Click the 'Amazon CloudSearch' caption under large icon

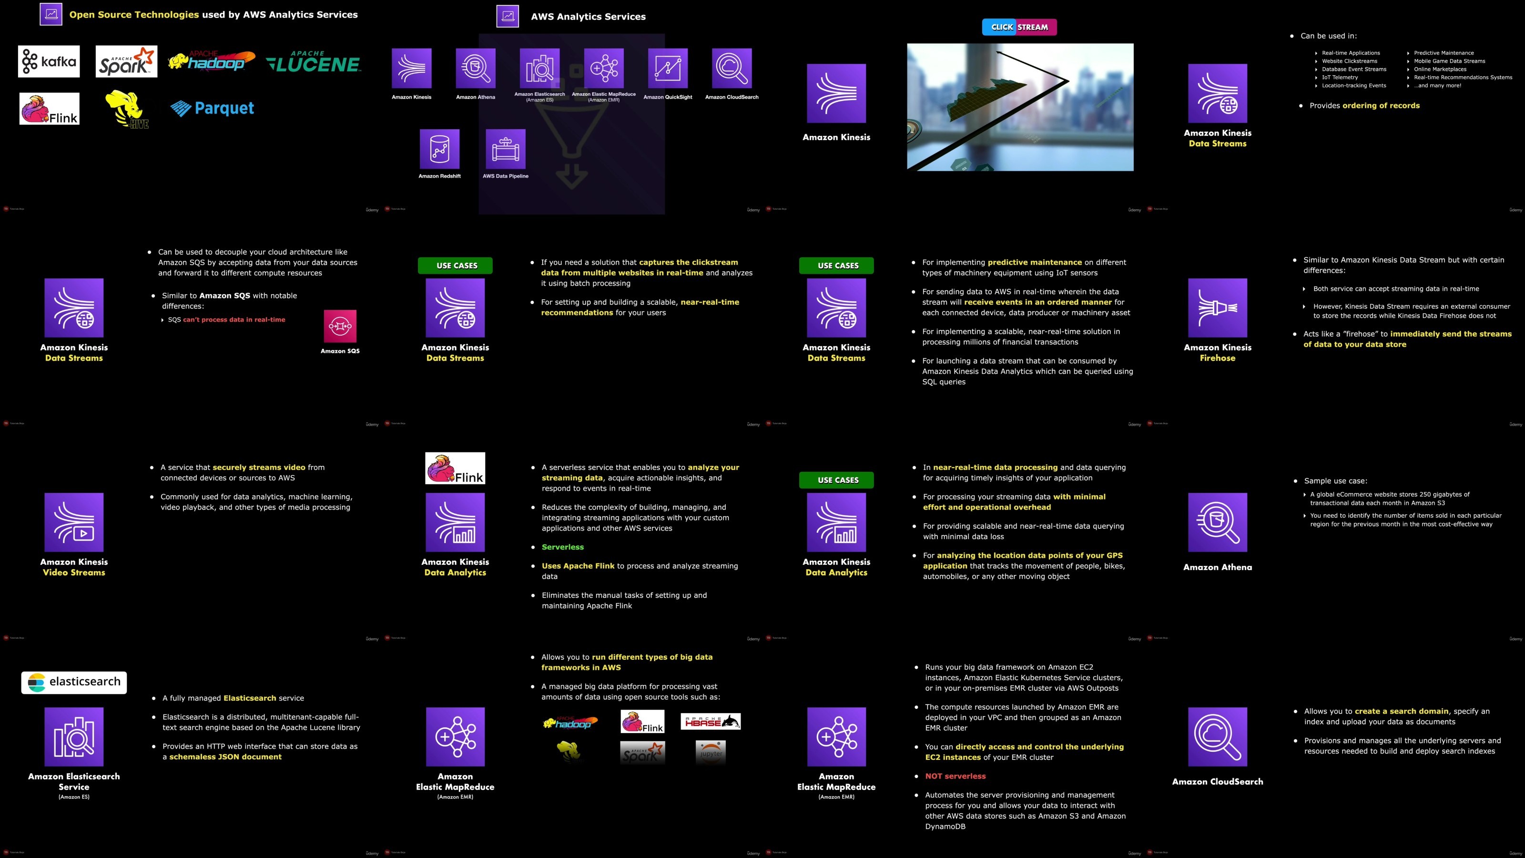1218,782
